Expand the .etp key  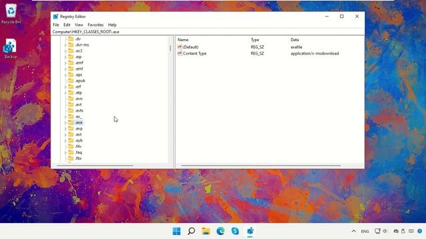65,93
